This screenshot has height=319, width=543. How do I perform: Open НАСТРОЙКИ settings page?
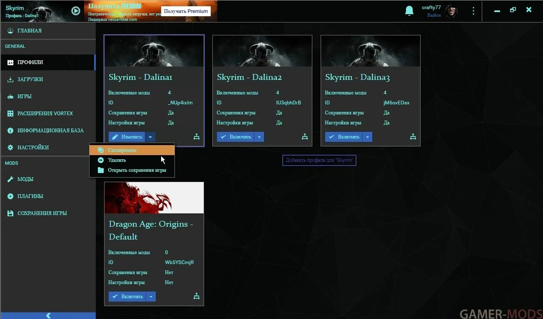(48, 148)
